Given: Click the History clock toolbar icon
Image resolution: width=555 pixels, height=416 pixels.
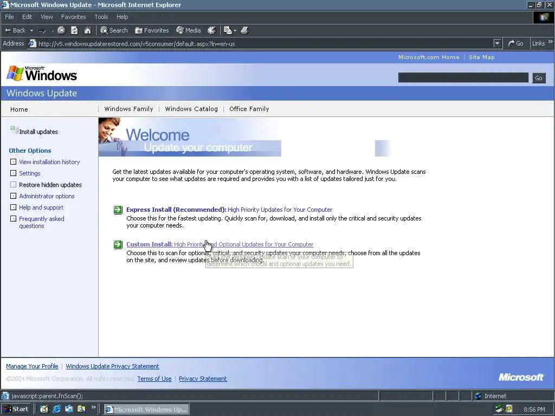Looking at the screenshot, I should click(x=212, y=30).
